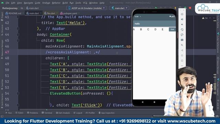Open the Tools menu

pos(78,3)
